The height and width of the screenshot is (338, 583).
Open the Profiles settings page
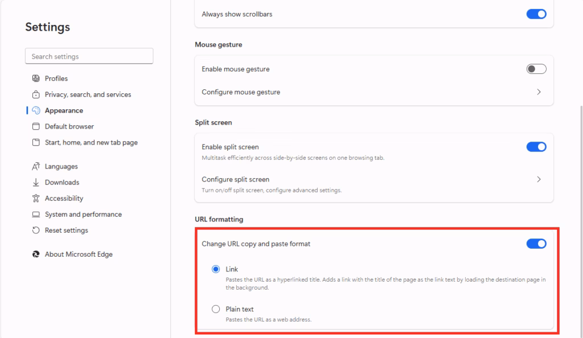[56, 79]
